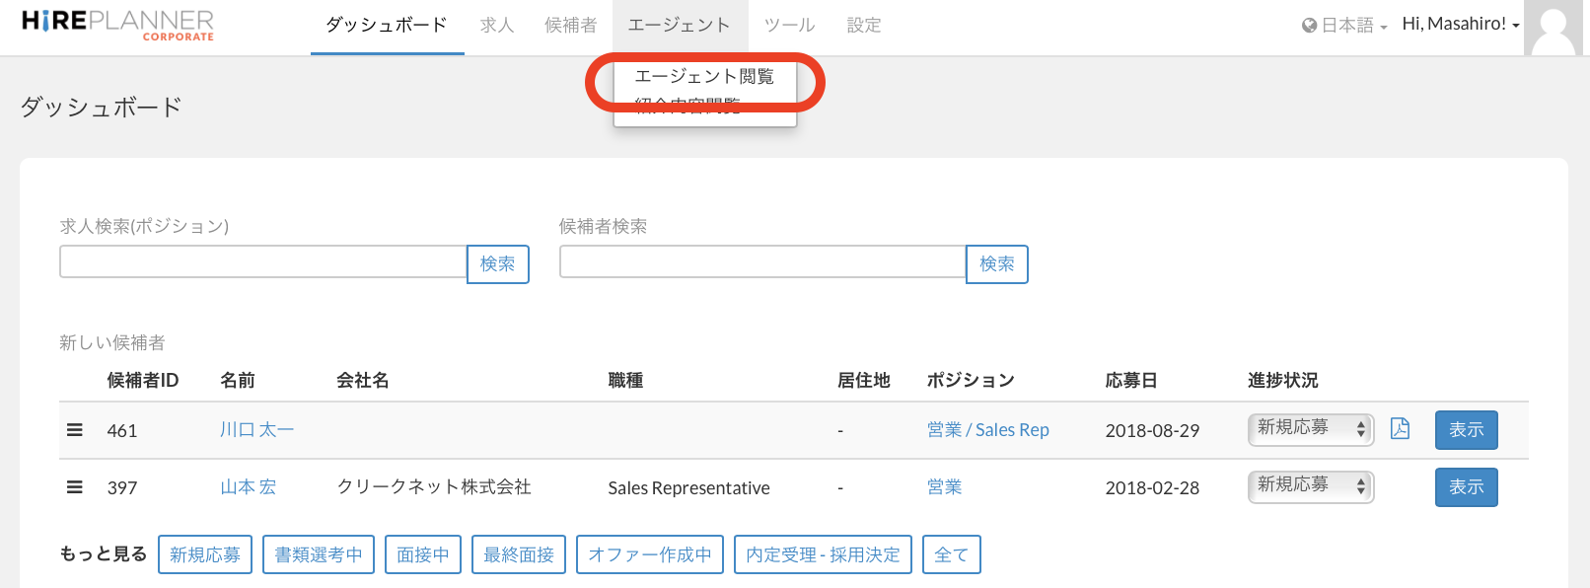This screenshot has height=588, width=1590.
Task: Click the 検索 button for 候補者検索
Action: pyautogui.click(x=996, y=264)
